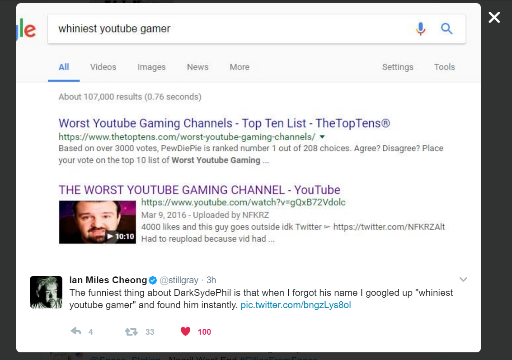Click the '#CitiesFromSpace' hashtag behind the lightbox
Viewport: 512px width, 360px height.
[278, 358]
